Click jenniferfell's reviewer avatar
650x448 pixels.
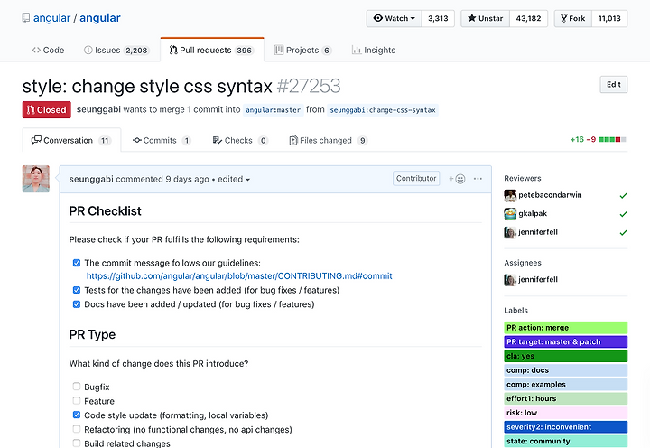(x=510, y=232)
